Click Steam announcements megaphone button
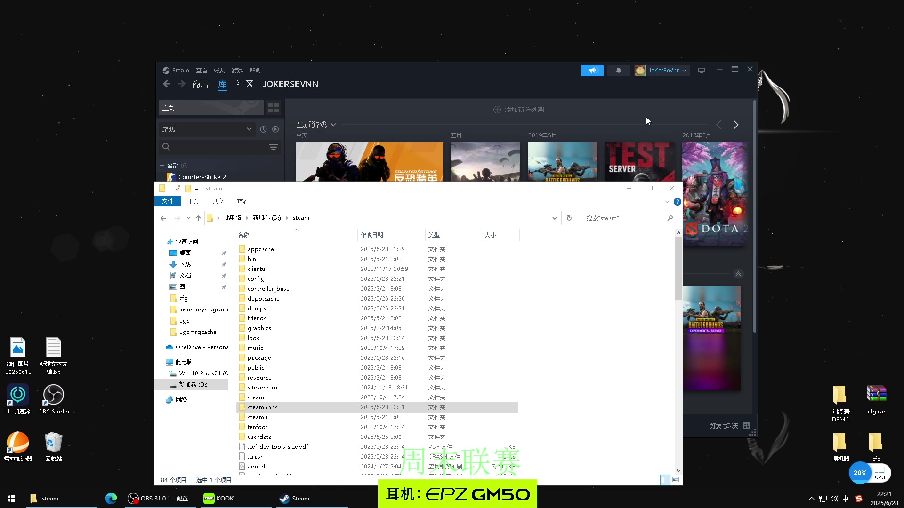904x508 pixels. click(x=592, y=71)
